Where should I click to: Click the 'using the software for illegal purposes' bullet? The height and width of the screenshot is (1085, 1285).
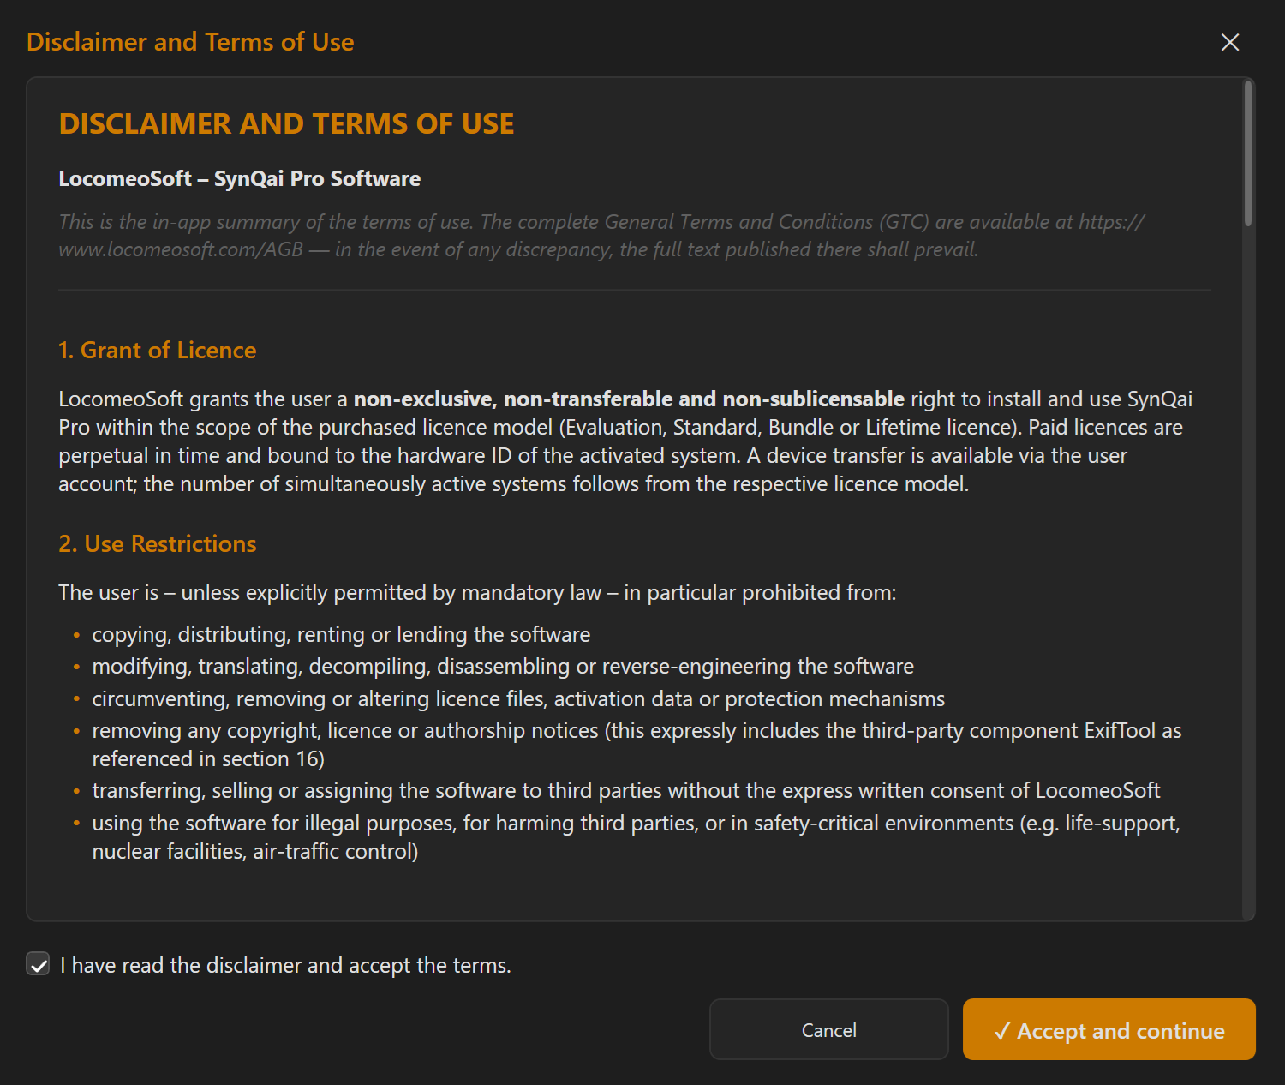click(637, 836)
